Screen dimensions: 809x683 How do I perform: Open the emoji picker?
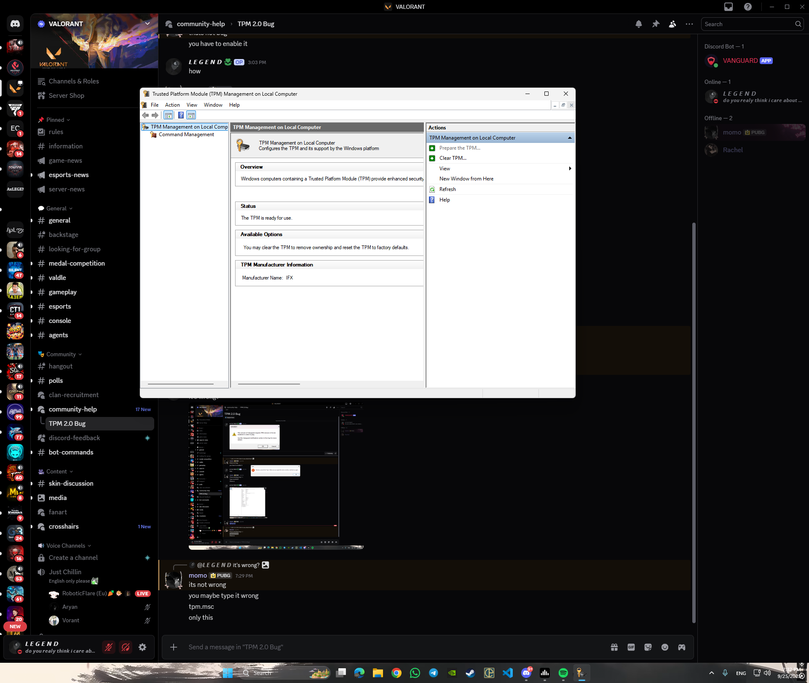coord(664,647)
